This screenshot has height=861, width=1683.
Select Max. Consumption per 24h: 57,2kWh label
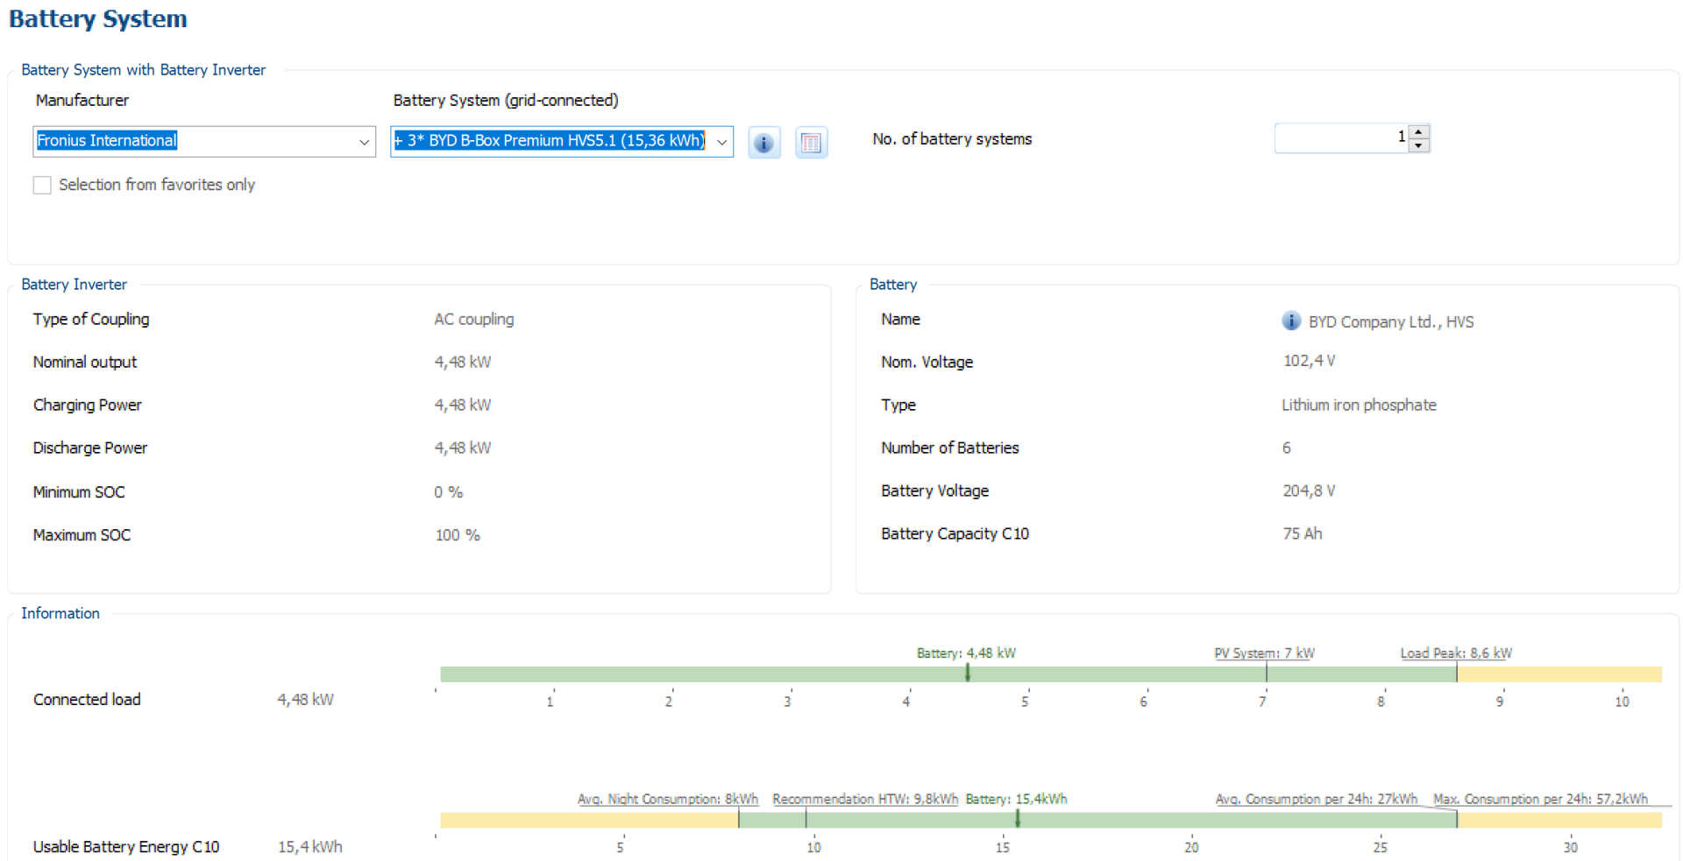pos(1539,799)
